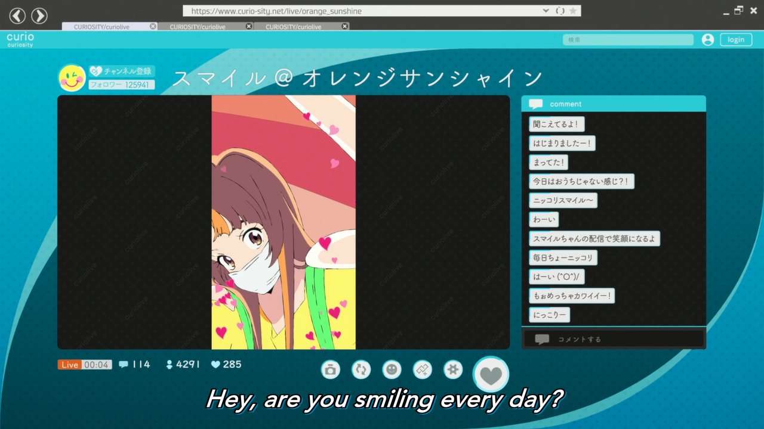Select the comment はじまりましたー!
The image size is (764, 429).
pyautogui.click(x=562, y=144)
